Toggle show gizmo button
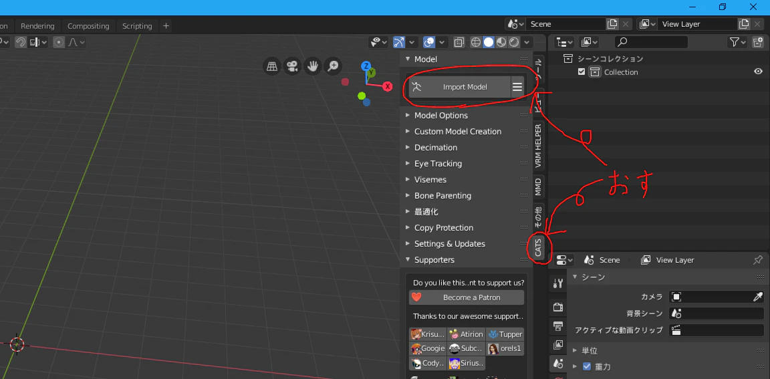770x379 pixels. tap(399, 42)
